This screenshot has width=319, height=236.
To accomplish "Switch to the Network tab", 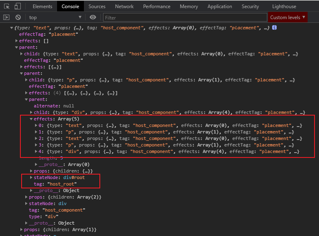I will tap(124, 7).
